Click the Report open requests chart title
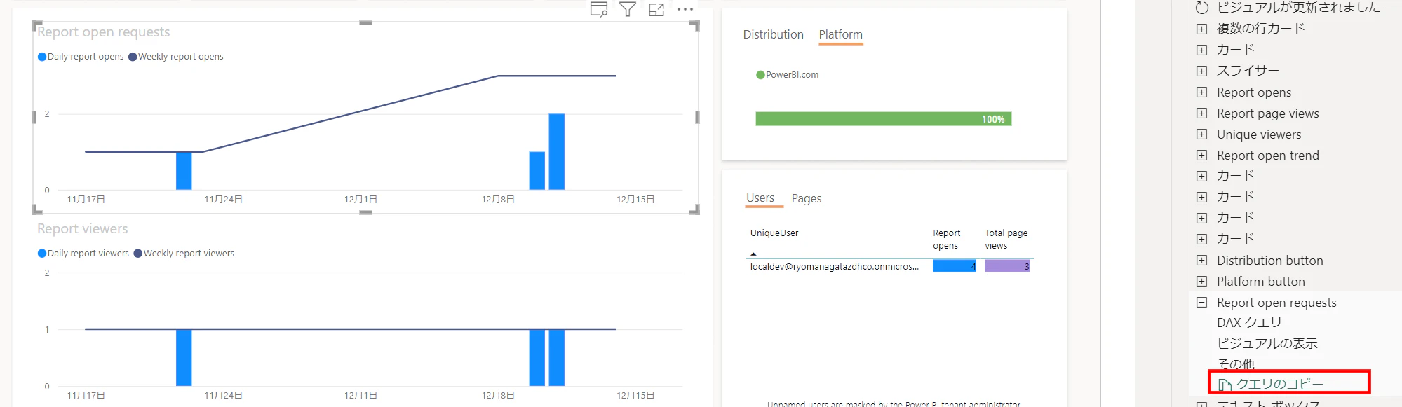The height and width of the screenshot is (407, 1402). tap(104, 32)
